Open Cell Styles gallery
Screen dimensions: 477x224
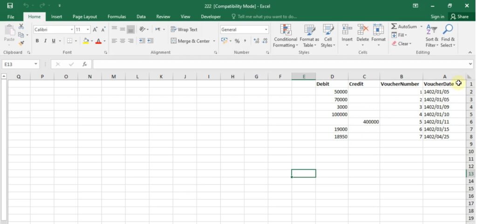(328, 36)
